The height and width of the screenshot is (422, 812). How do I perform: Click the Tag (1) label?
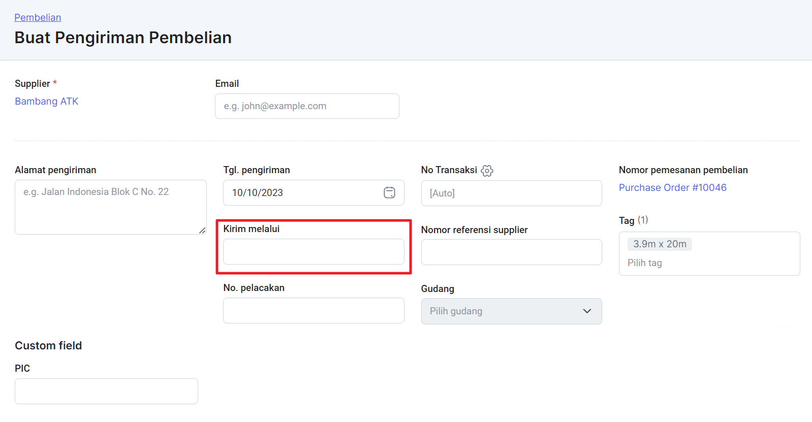coord(633,220)
